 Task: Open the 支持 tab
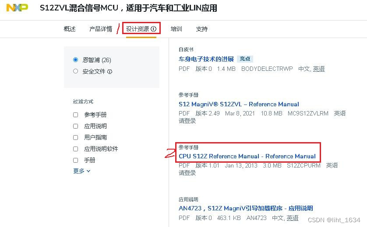pos(202,29)
